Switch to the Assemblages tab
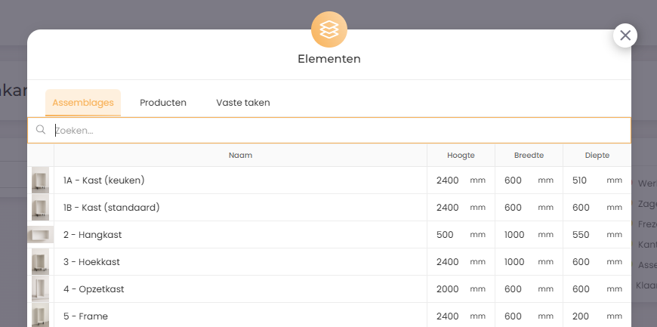 [x=83, y=103]
